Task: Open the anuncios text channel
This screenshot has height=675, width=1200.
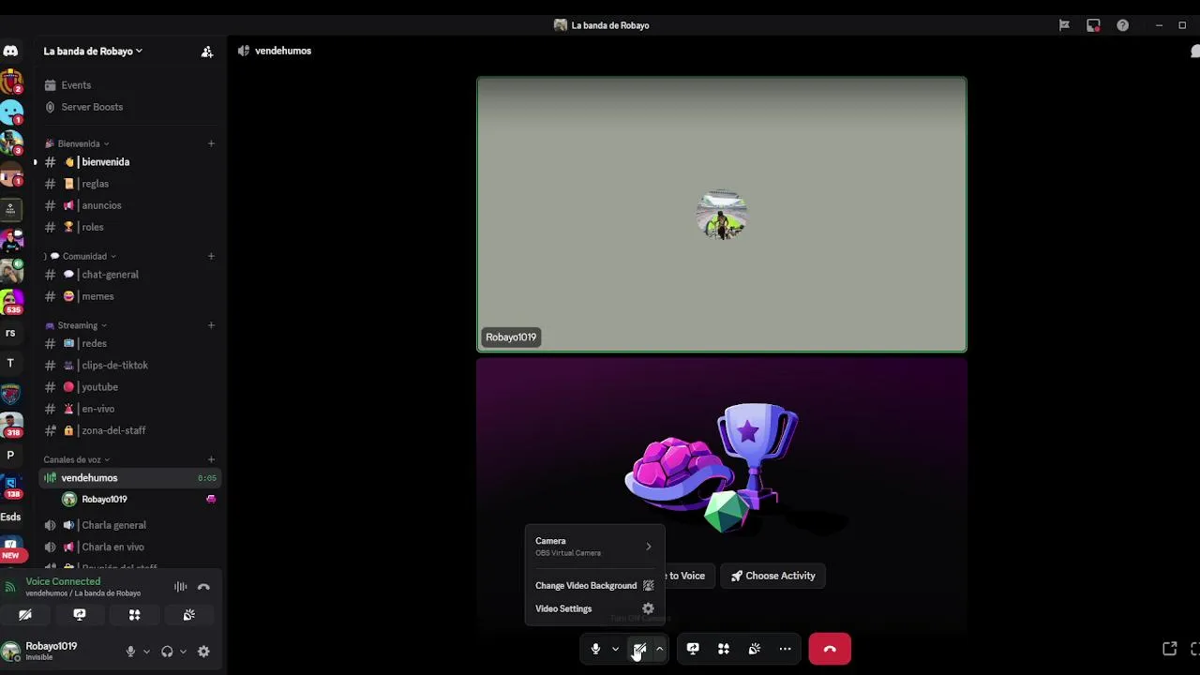Action: click(130, 205)
